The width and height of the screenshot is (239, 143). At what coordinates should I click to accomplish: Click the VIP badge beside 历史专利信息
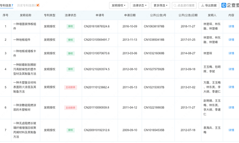38,5
